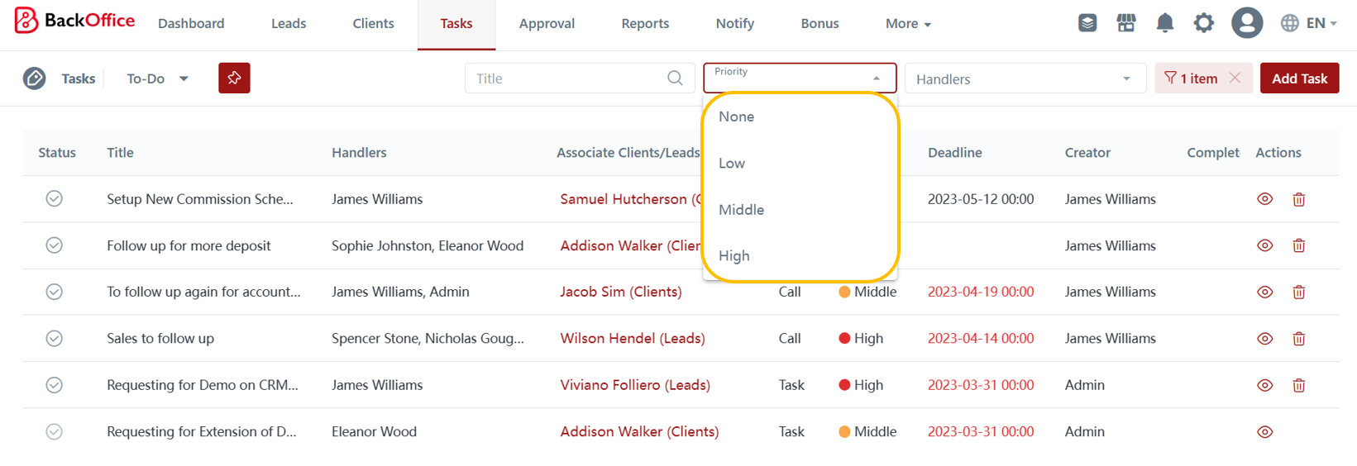Click the user profile avatar
Viewport: 1357px width, 466px height.
1246,23
